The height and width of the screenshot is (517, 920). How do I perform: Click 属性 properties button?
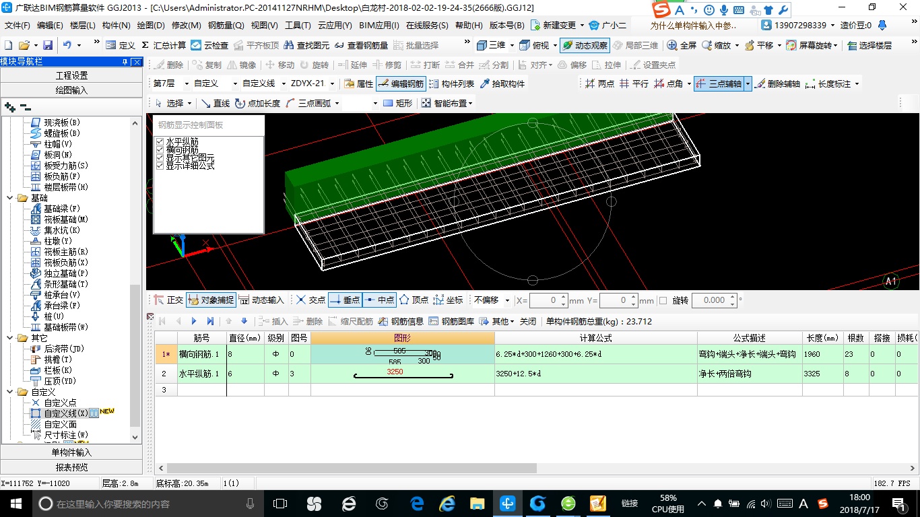[358, 84]
